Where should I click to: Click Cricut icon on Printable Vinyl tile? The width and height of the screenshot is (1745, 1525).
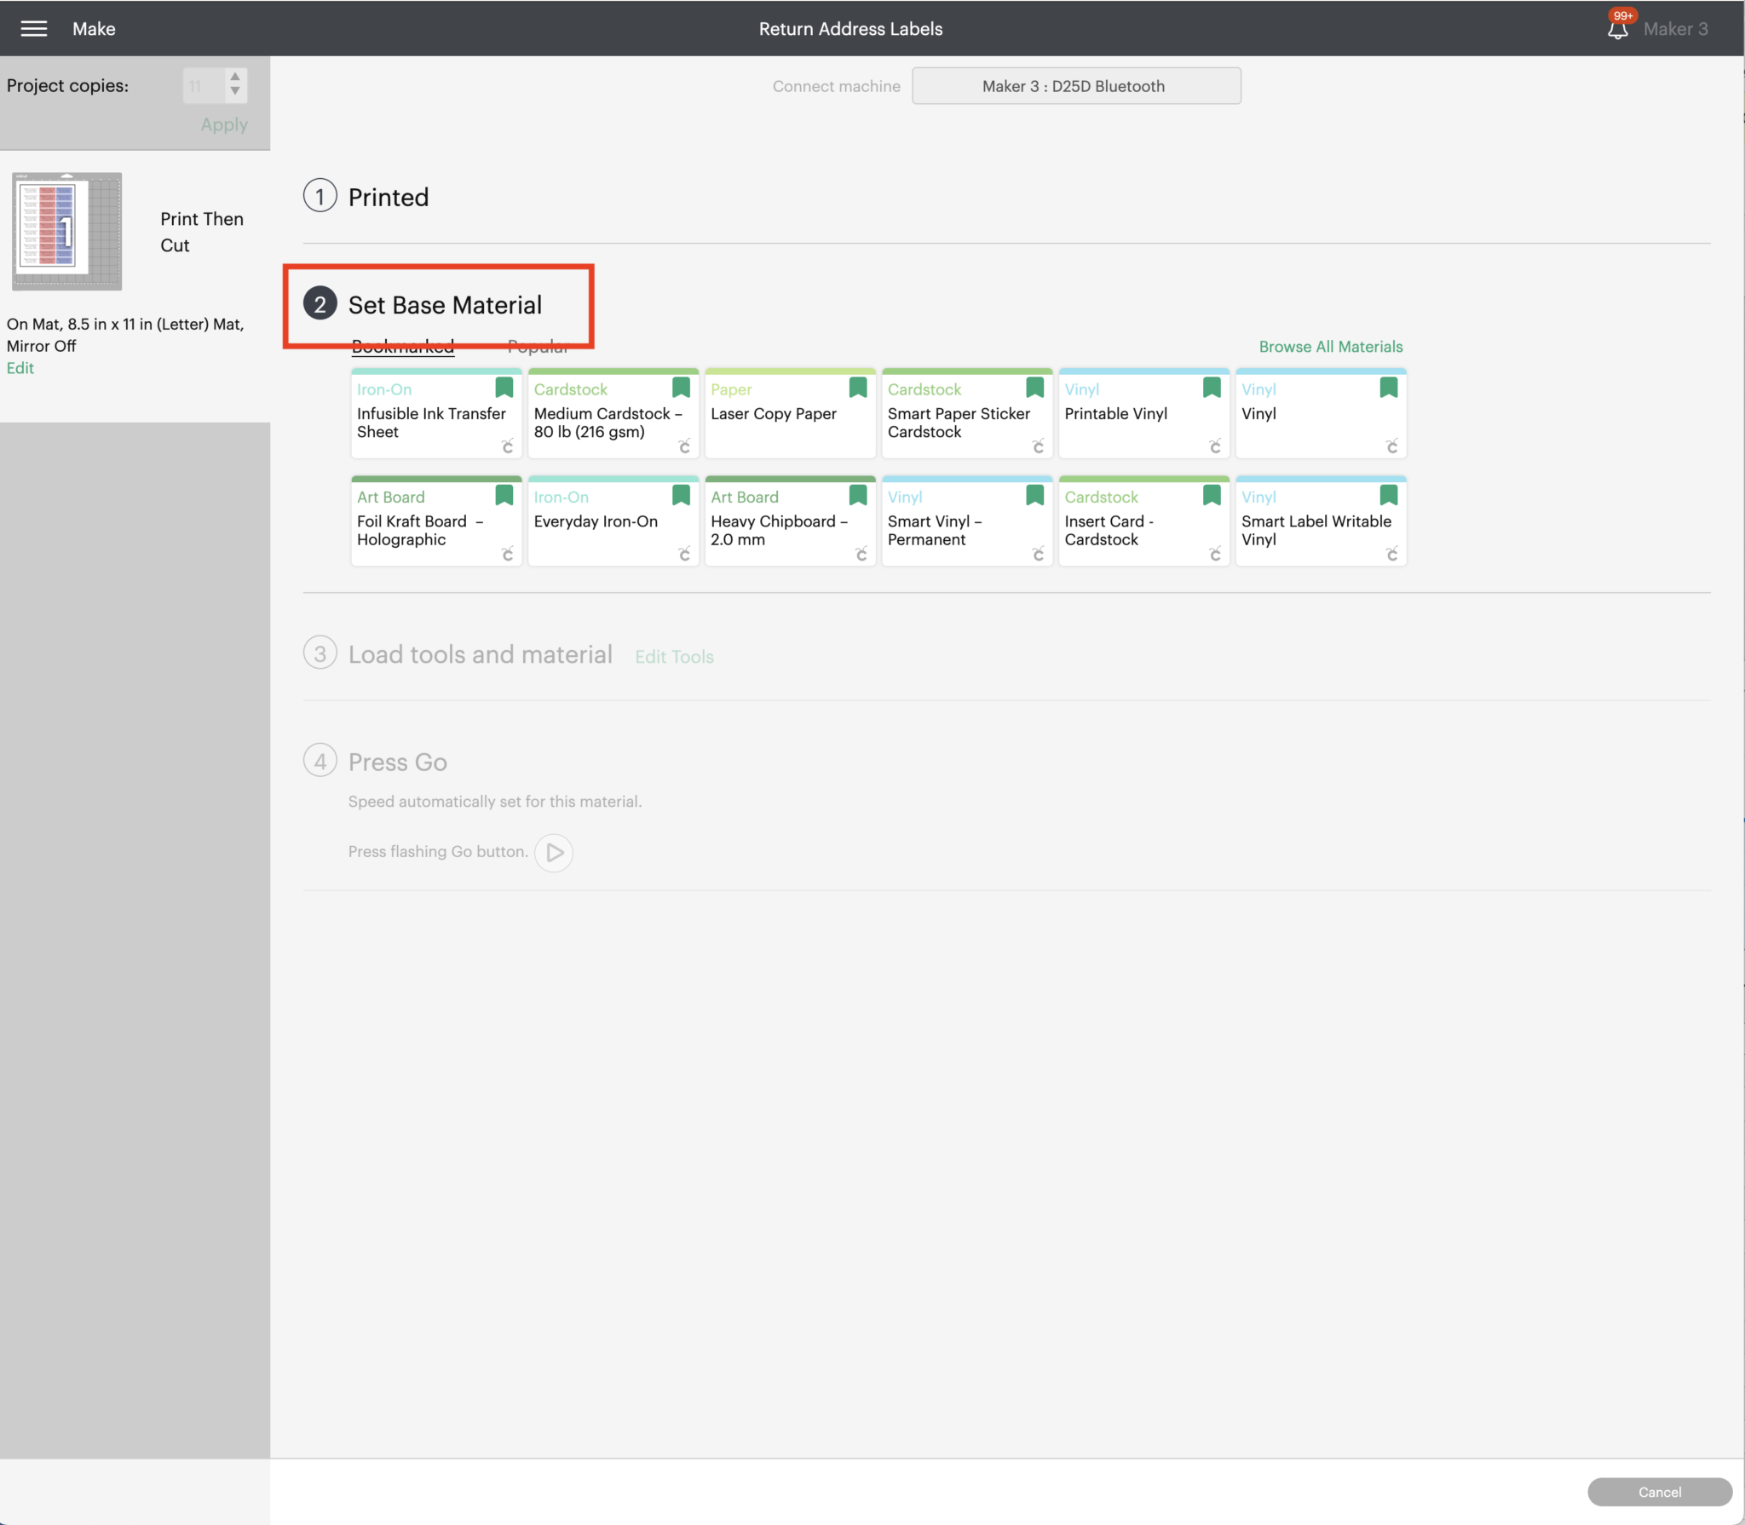tap(1215, 446)
